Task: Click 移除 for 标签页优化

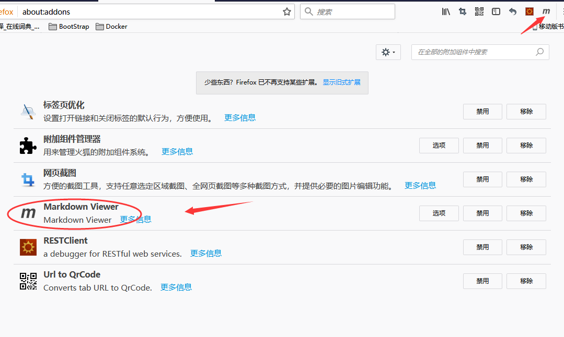Action: (x=526, y=111)
